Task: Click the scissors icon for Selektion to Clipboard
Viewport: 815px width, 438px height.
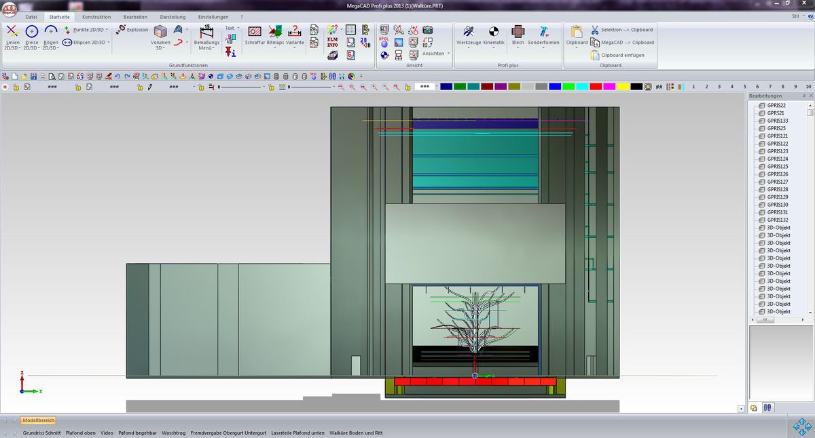Action: tap(595, 30)
